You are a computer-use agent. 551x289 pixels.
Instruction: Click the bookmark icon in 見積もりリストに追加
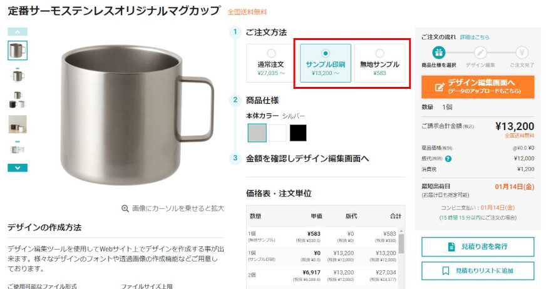446,271
